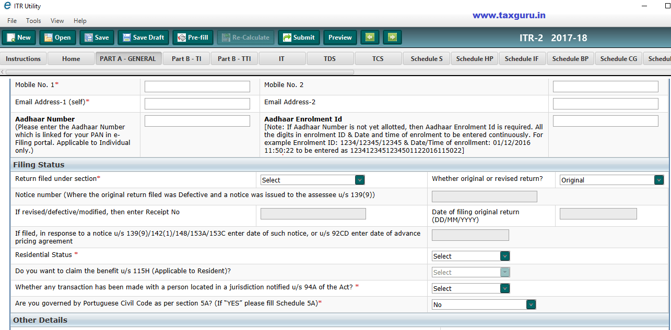Open the Portuguese Civil Code dropdown
Viewport: 671px width, 330px height.
531,304
